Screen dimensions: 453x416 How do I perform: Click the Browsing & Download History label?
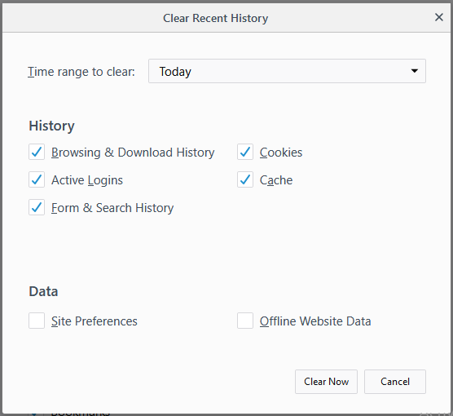click(133, 153)
